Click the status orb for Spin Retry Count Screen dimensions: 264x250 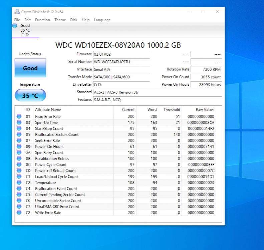(x=19, y=152)
